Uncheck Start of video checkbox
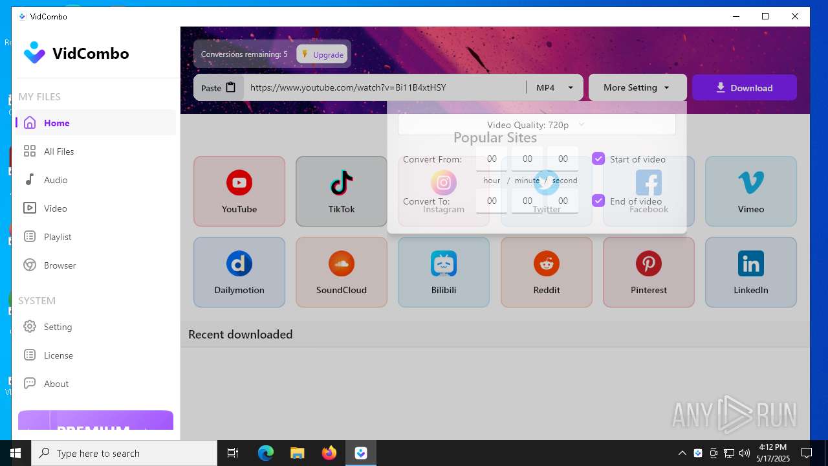 point(598,159)
